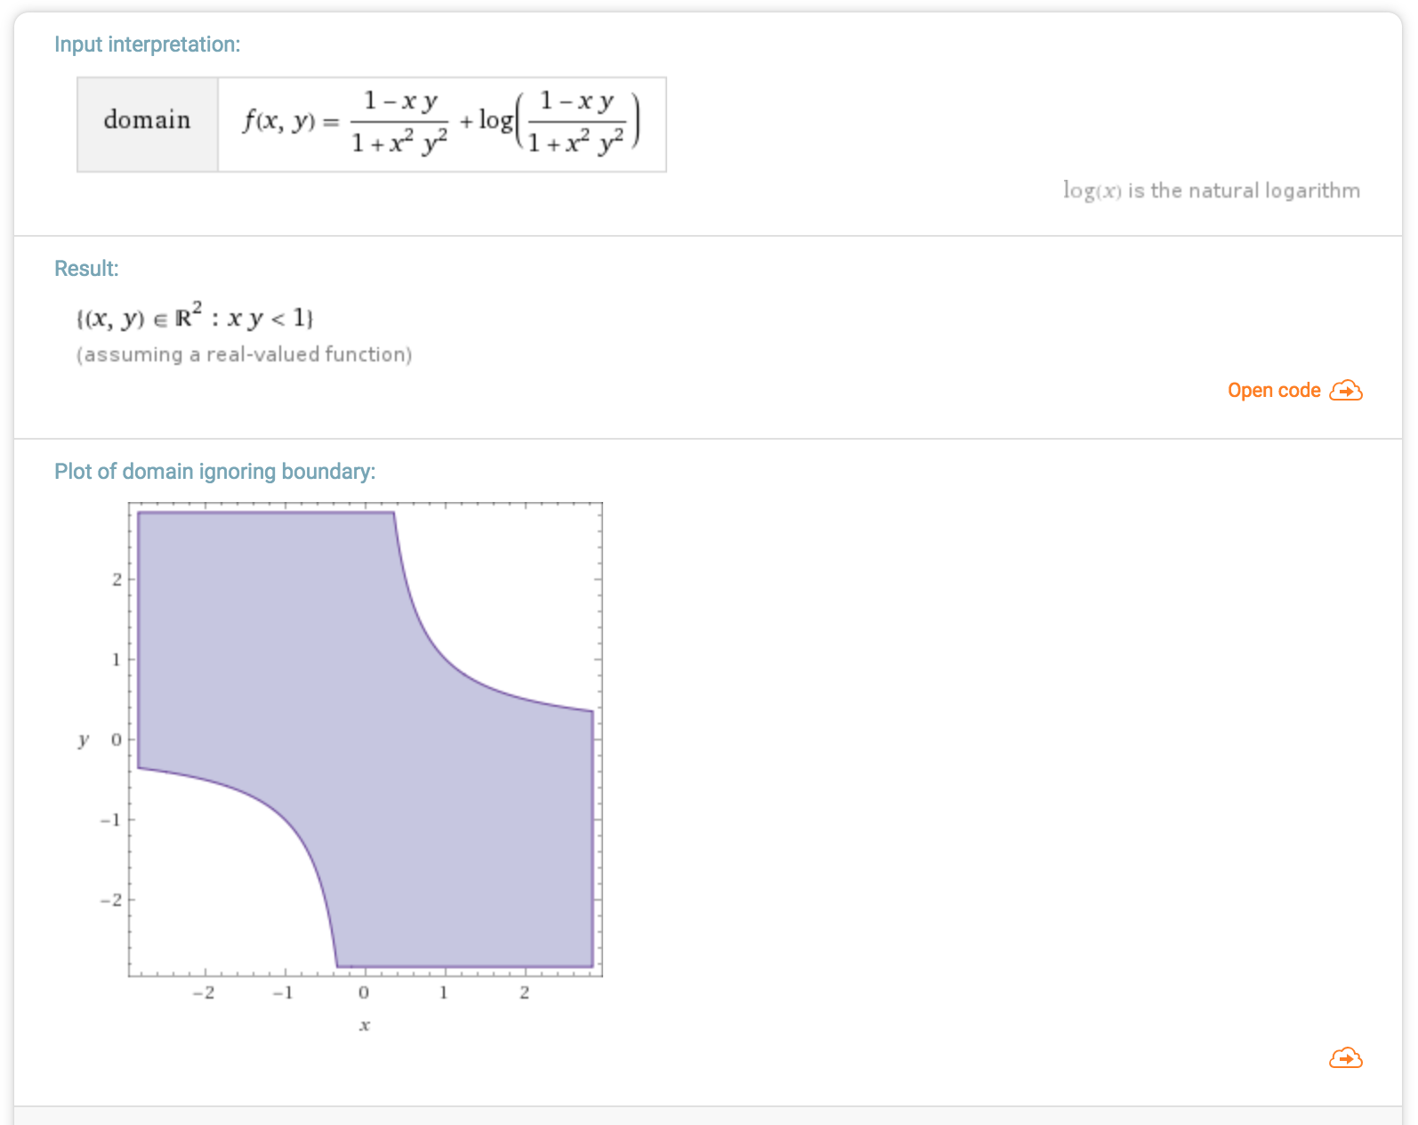
Task: Click the f(x, y) formula expression
Action: click(442, 123)
